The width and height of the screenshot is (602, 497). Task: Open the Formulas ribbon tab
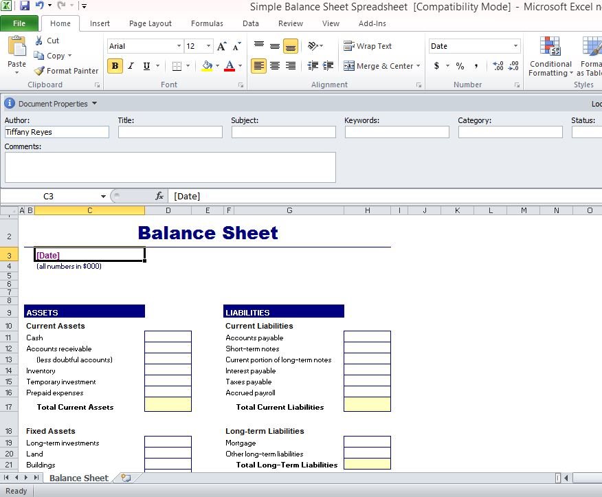(207, 23)
